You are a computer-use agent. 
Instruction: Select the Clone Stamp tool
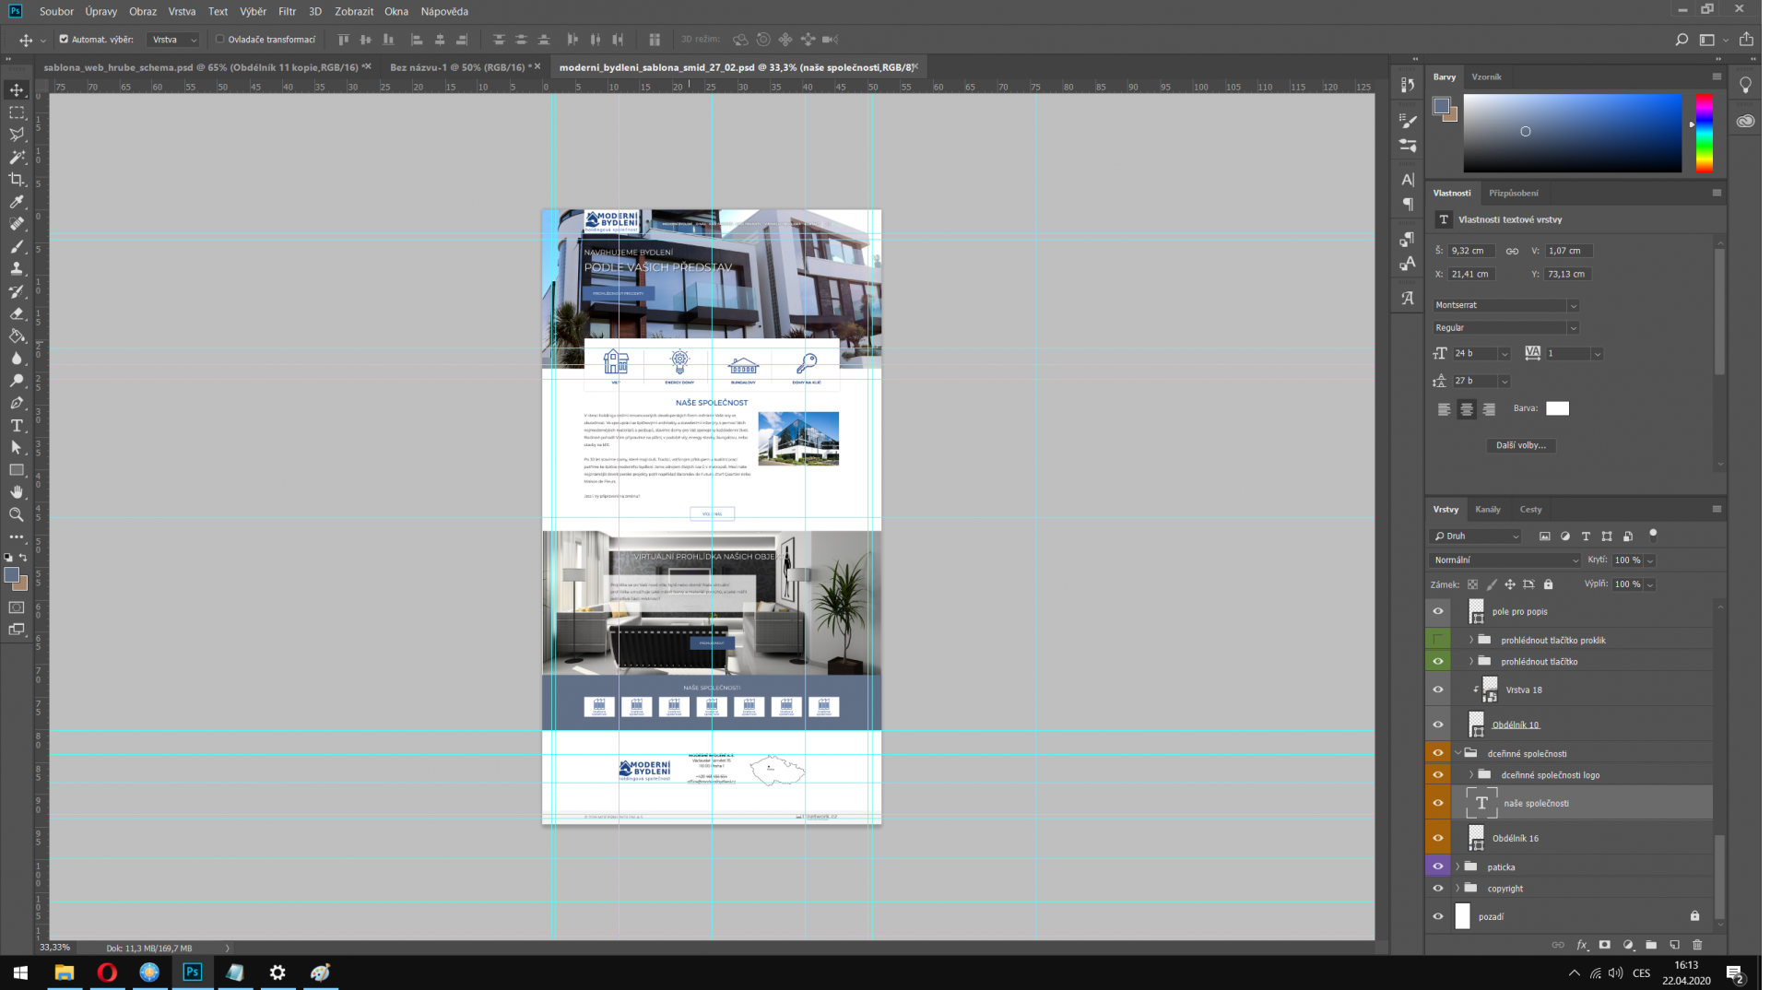coord(16,268)
